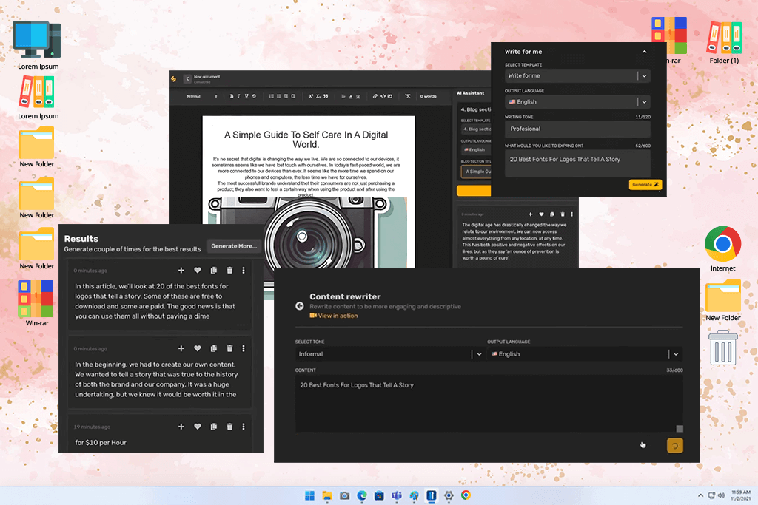
Task: Toggle italic formatting in the editor toolbar
Action: 238,96
